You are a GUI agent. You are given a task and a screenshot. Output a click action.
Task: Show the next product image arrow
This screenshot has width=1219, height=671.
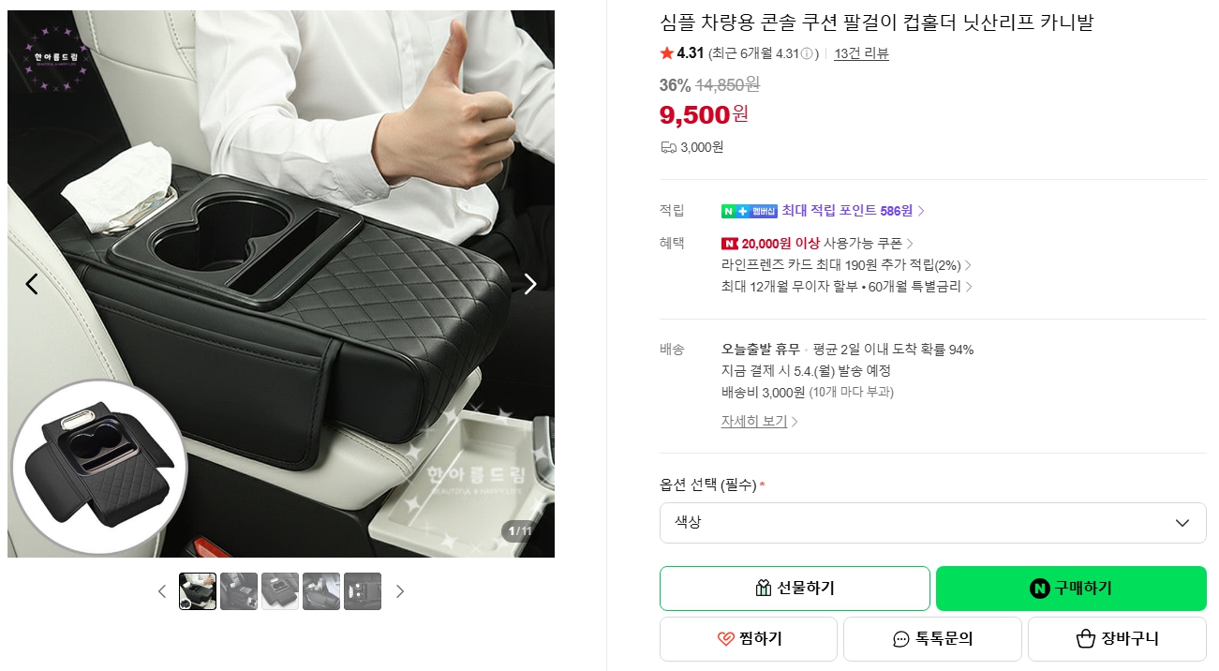click(530, 284)
